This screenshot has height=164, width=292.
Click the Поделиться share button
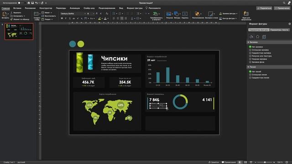[x=264, y=8]
